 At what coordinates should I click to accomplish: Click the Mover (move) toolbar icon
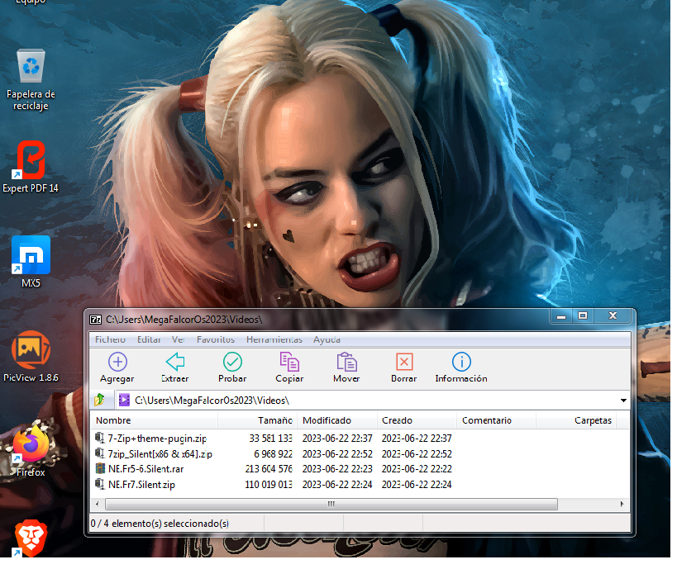tap(346, 362)
